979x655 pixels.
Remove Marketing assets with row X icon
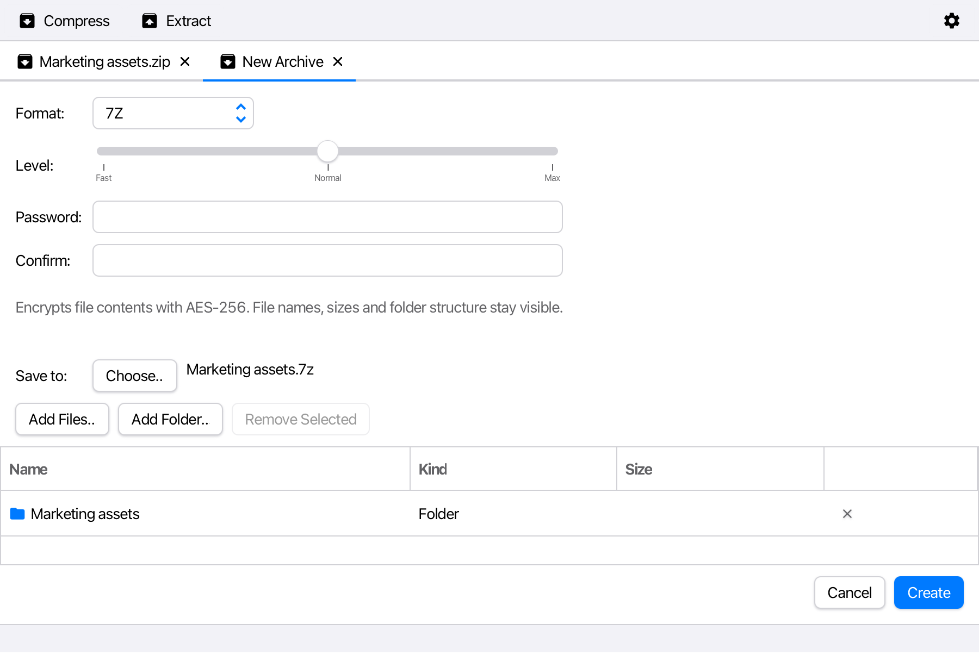pyautogui.click(x=847, y=514)
